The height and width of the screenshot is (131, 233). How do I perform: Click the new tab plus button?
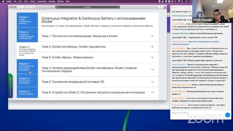click(x=165, y=7)
